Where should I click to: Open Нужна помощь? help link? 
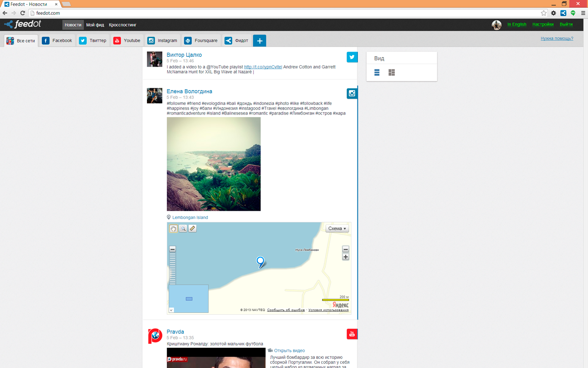(x=557, y=39)
